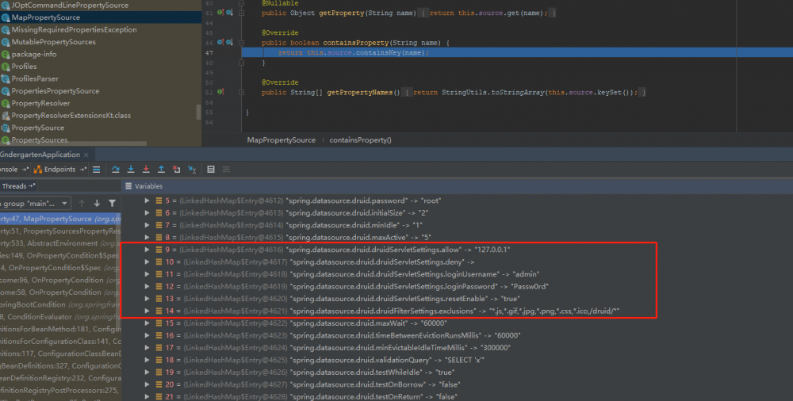Click the Step Out debugger icon
Screen dimensions: 793x401
pyautogui.click(x=160, y=169)
